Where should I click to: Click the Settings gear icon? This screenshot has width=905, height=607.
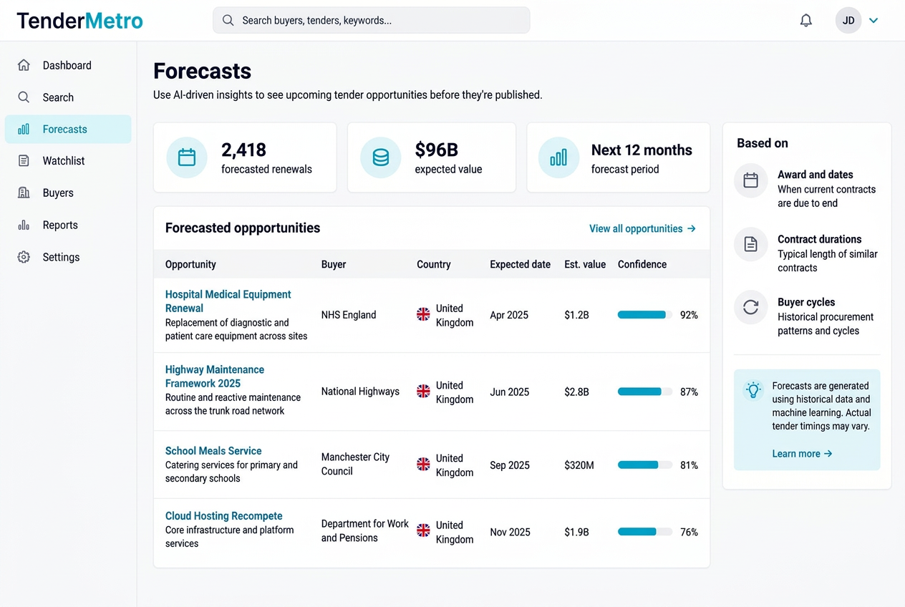click(x=24, y=257)
